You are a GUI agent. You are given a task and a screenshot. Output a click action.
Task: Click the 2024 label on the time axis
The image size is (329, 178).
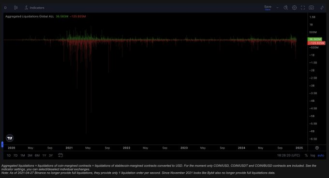(x=241, y=148)
